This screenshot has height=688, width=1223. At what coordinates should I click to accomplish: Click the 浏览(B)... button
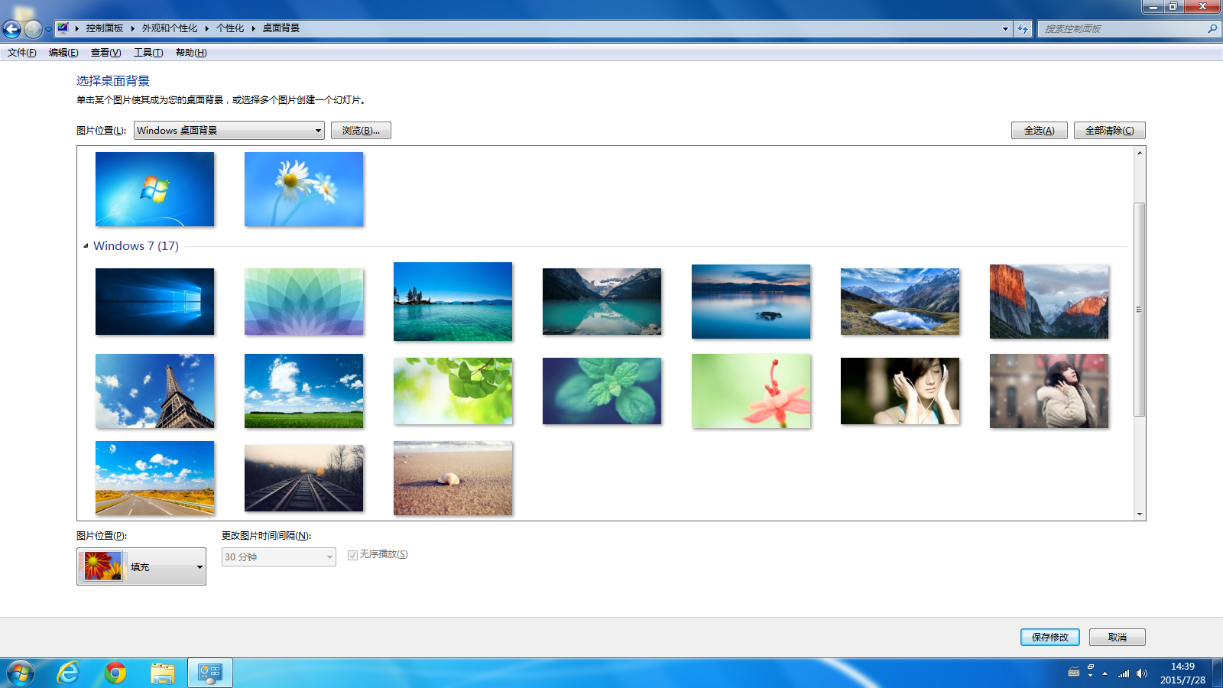(x=361, y=131)
